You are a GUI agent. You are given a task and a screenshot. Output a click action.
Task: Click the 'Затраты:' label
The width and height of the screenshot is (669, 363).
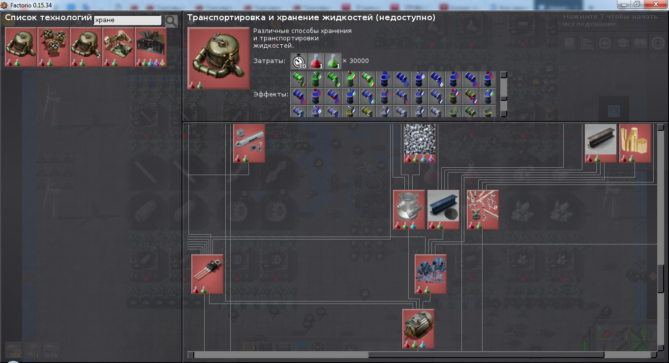269,61
